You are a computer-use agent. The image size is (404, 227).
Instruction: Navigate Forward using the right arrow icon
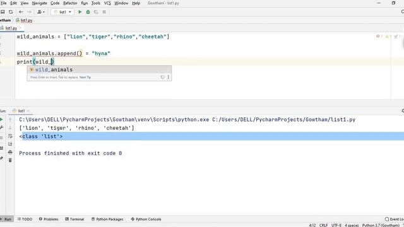coord(29,12)
